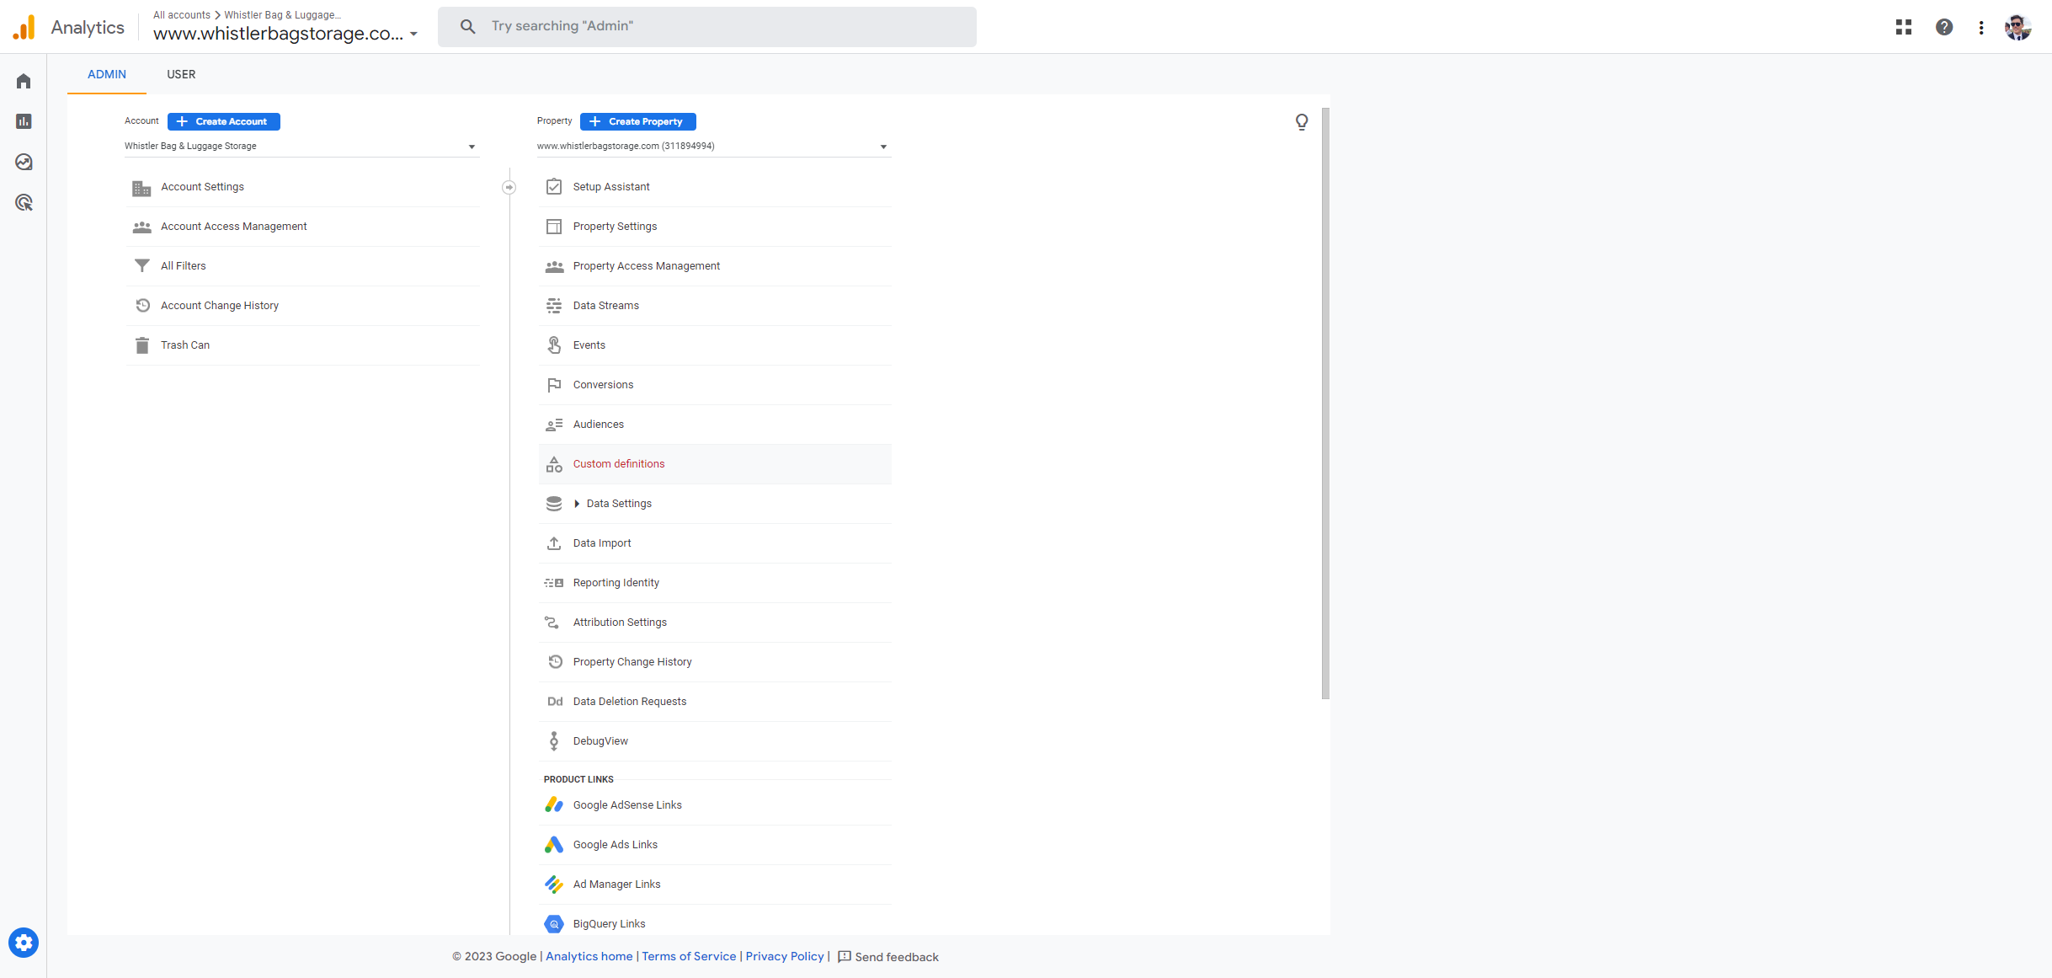Click the search input field

707,26
